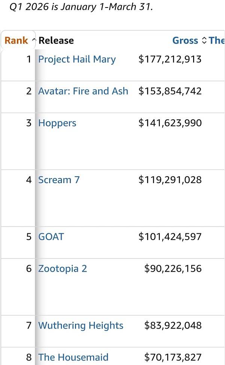Screen dimensions: 225x365
Task: Click the Release column header
Action: pyautogui.click(x=56, y=41)
